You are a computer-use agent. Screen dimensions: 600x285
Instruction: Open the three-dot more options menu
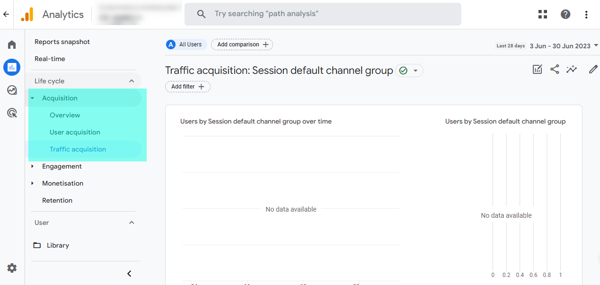tap(586, 14)
